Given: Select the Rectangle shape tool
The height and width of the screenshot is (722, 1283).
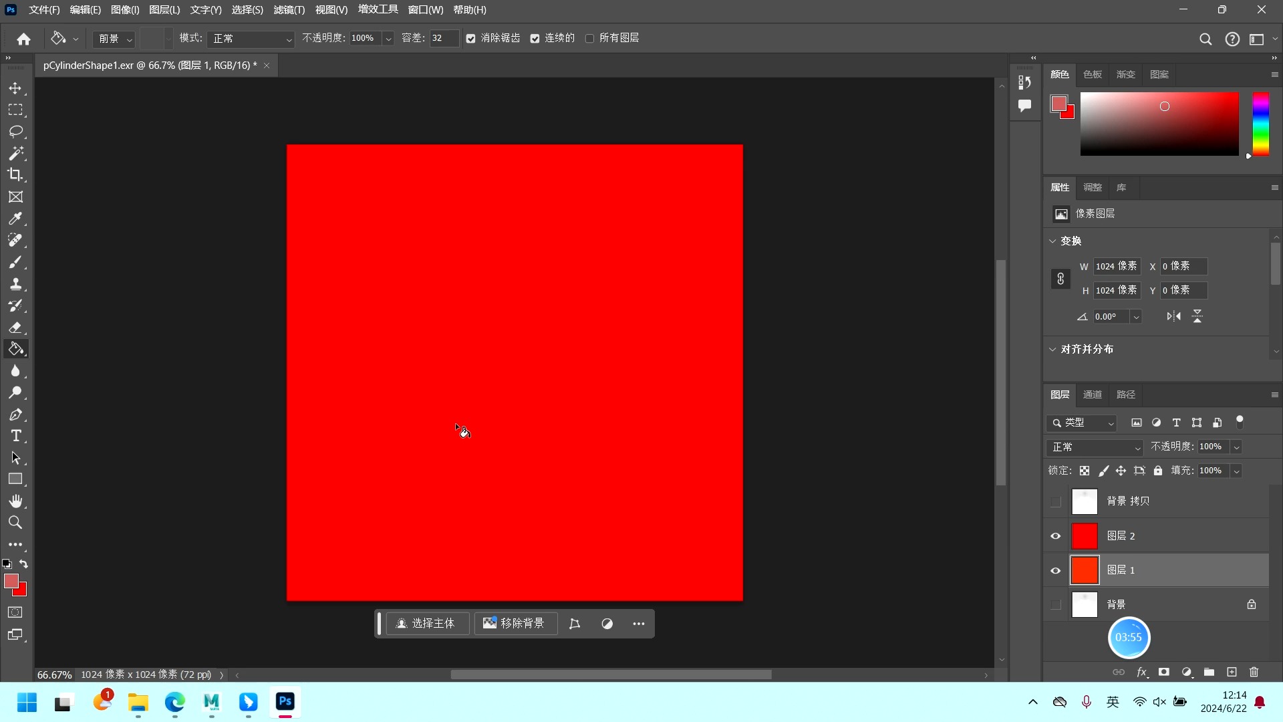Looking at the screenshot, I should point(15,479).
